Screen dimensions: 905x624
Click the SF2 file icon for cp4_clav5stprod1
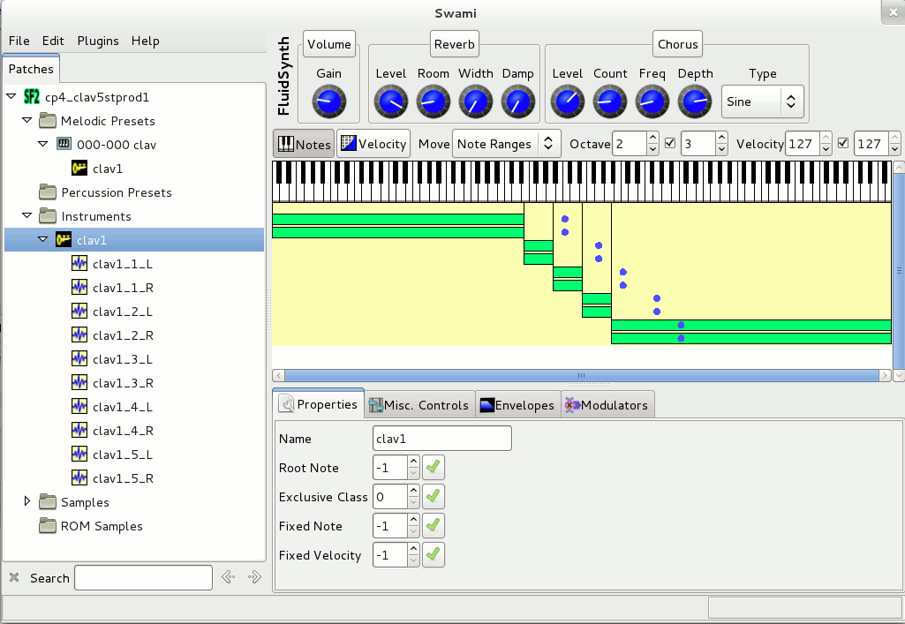tap(32, 96)
